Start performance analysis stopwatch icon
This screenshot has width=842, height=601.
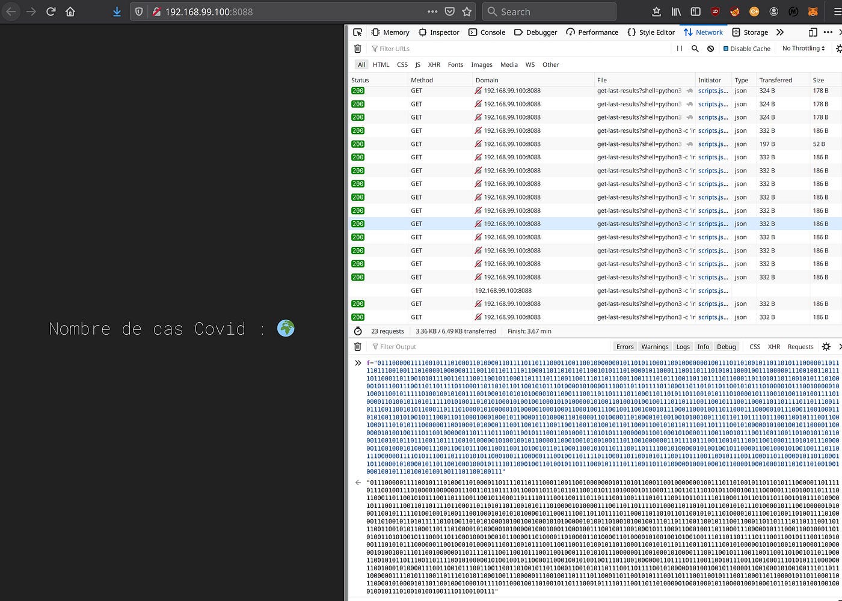(358, 331)
